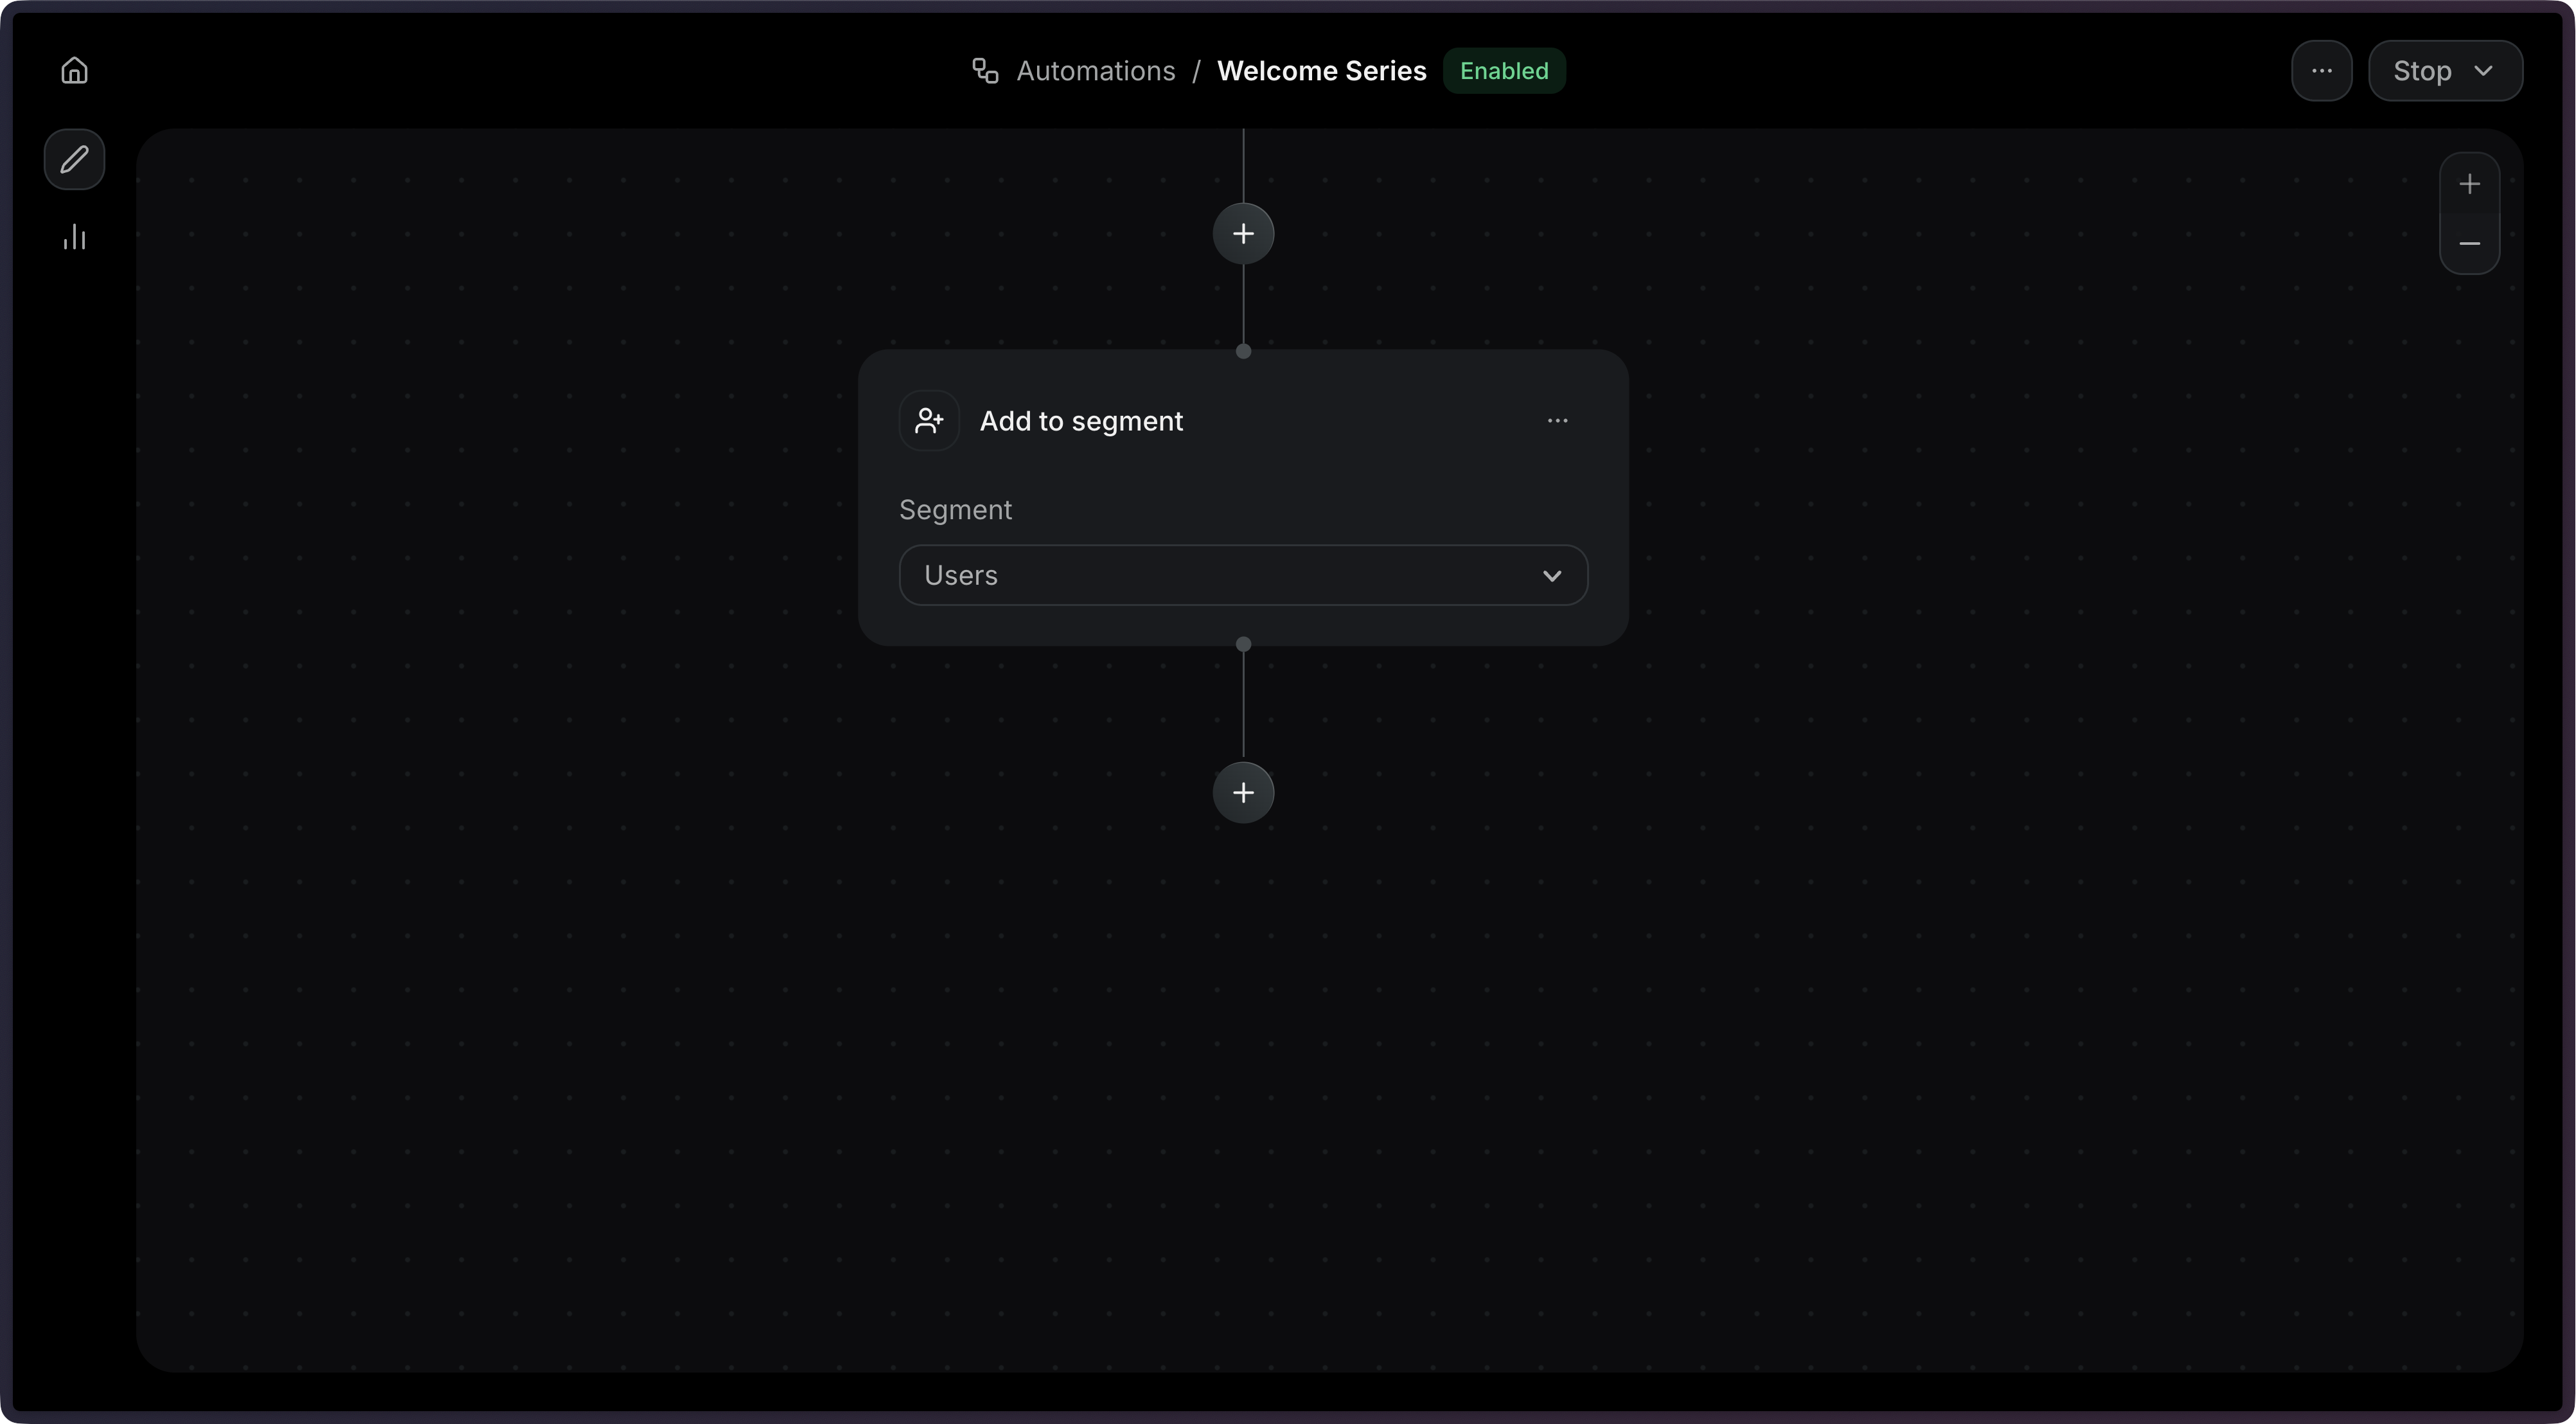This screenshot has width=2576, height=1424.
Task: Add a step below the Add to segment node
Action: 1243,792
